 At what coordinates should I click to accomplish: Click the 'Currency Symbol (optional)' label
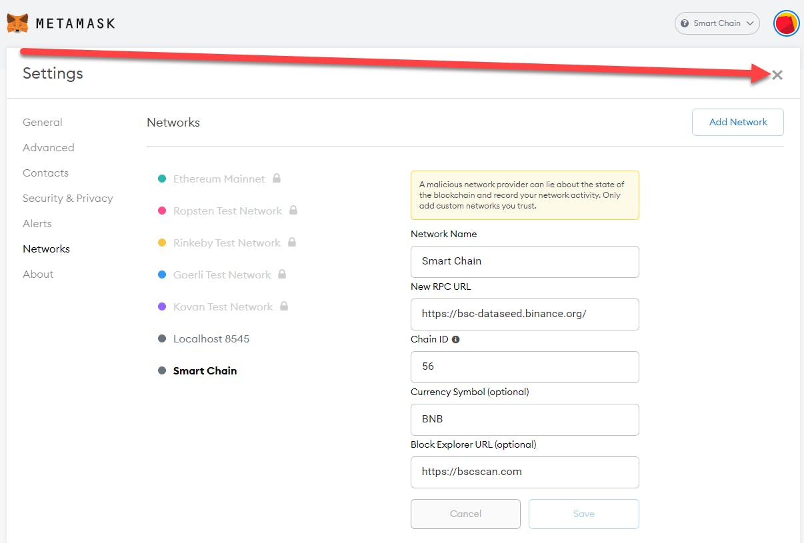point(470,392)
